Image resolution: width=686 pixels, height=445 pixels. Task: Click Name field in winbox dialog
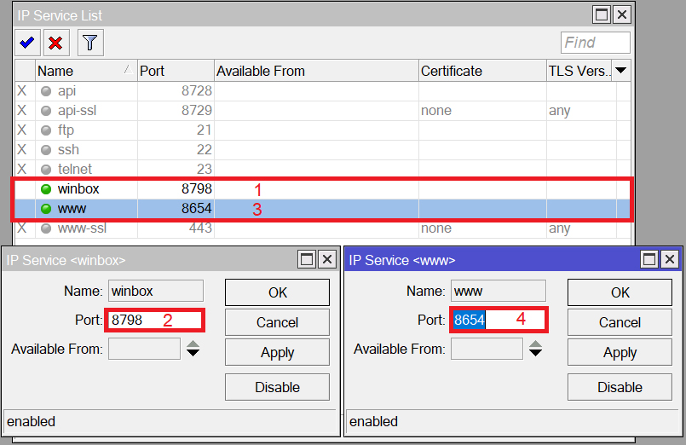[156, 291]
